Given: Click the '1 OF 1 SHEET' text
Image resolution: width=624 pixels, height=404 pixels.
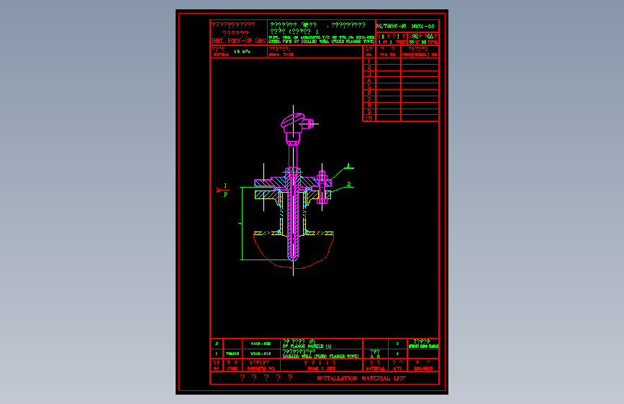Looking at the screenshot, I should 392,42.
